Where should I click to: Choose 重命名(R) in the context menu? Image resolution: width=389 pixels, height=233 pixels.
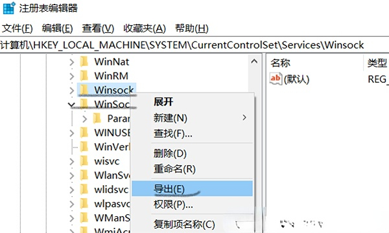[x=192, y=169]
